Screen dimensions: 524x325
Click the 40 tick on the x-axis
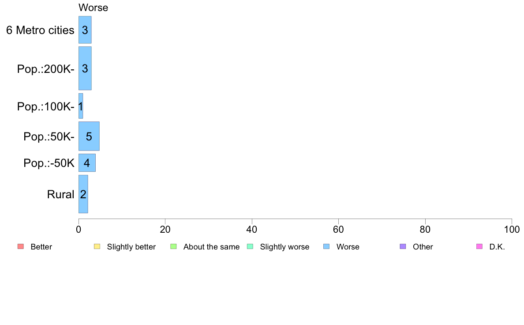tap(252, 229)
